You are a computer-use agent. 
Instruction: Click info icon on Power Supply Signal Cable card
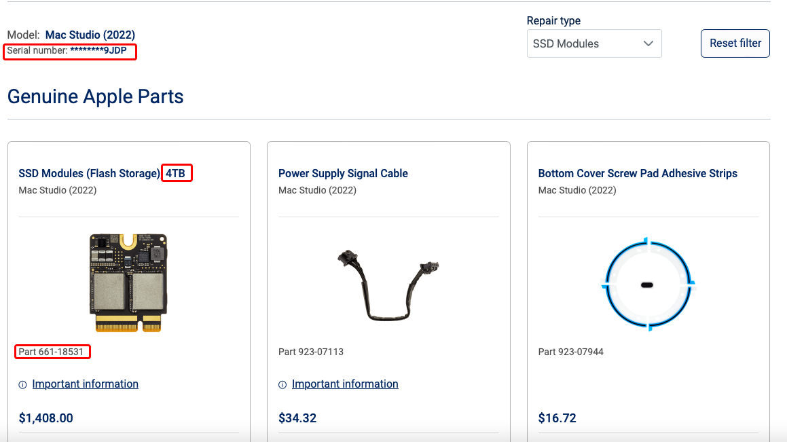[282, 384]
